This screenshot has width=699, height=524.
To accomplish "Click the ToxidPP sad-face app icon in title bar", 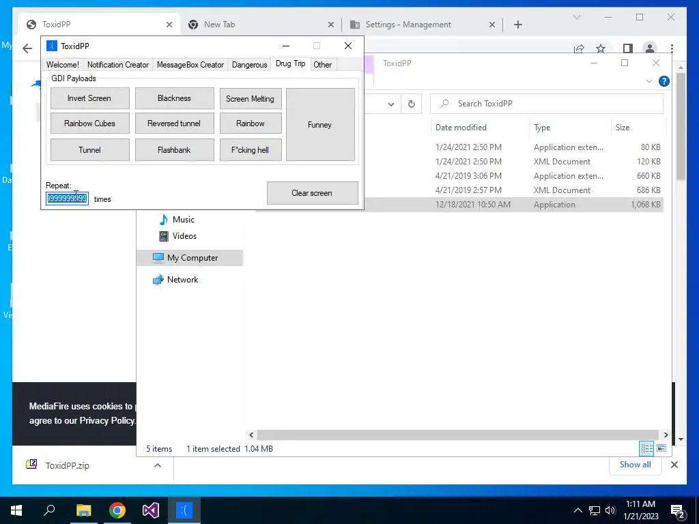I will click(52, 46).
